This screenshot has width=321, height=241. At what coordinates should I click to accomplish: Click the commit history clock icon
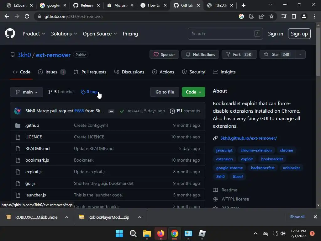coord(172,111)
